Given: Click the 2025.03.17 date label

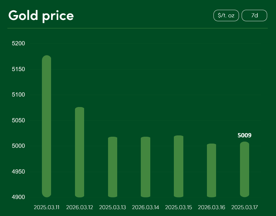Looking at the screenshot, I should click(245, 208).
